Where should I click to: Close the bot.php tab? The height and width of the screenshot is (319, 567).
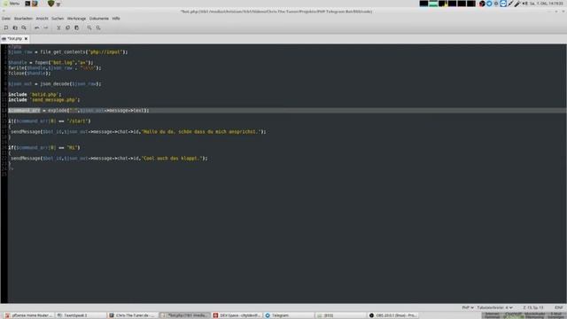[26, 39]
